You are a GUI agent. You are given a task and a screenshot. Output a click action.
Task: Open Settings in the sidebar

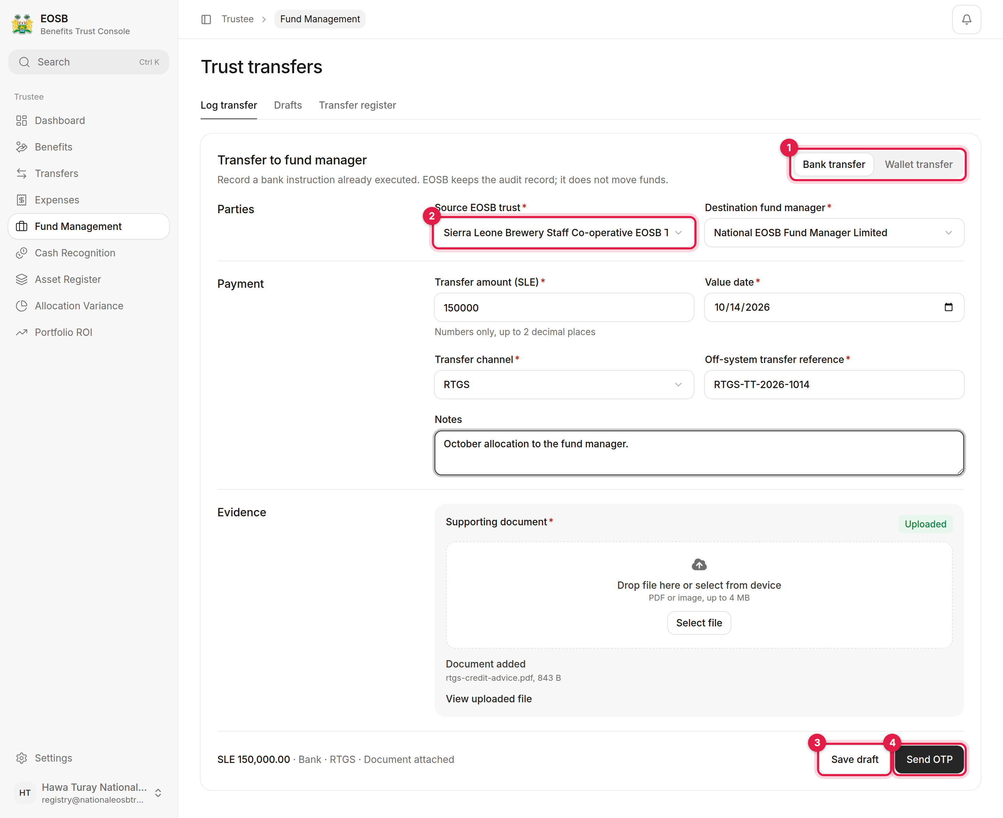(x=88, y=758)
